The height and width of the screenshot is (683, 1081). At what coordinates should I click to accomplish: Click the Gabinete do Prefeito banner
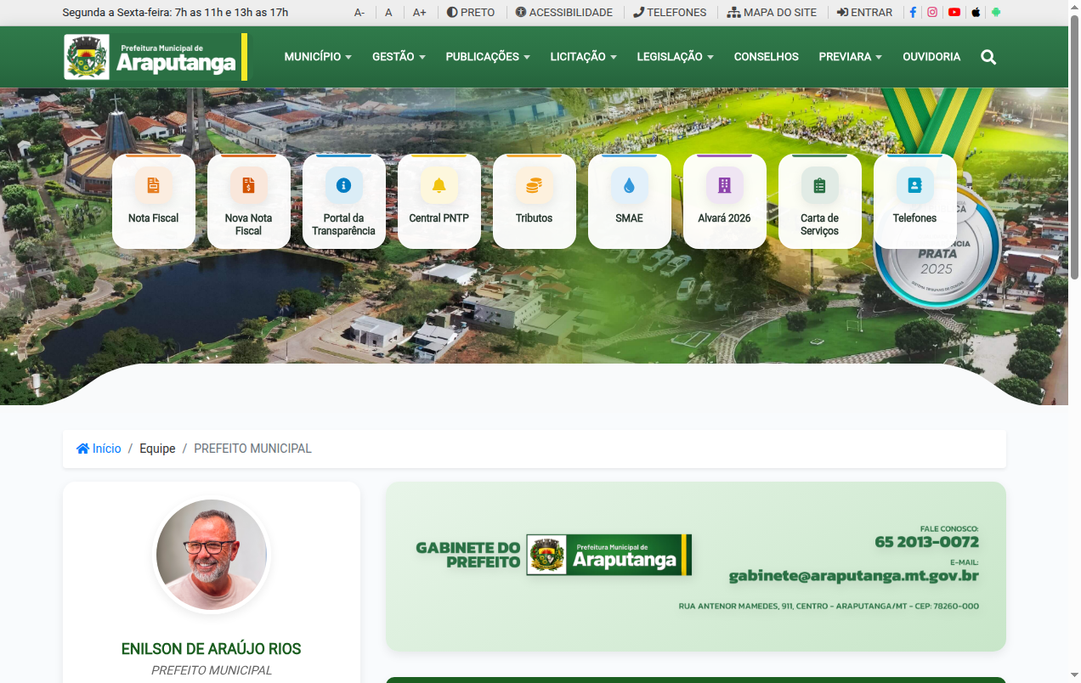pos(696,567)
